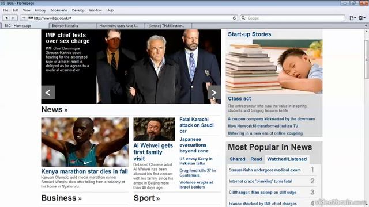
Task: Open 'Internet craze planking turns fatal' item
Action: click(x=261, y=181)
